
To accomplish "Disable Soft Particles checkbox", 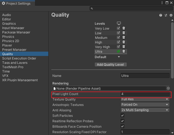I will click(122, 115).
